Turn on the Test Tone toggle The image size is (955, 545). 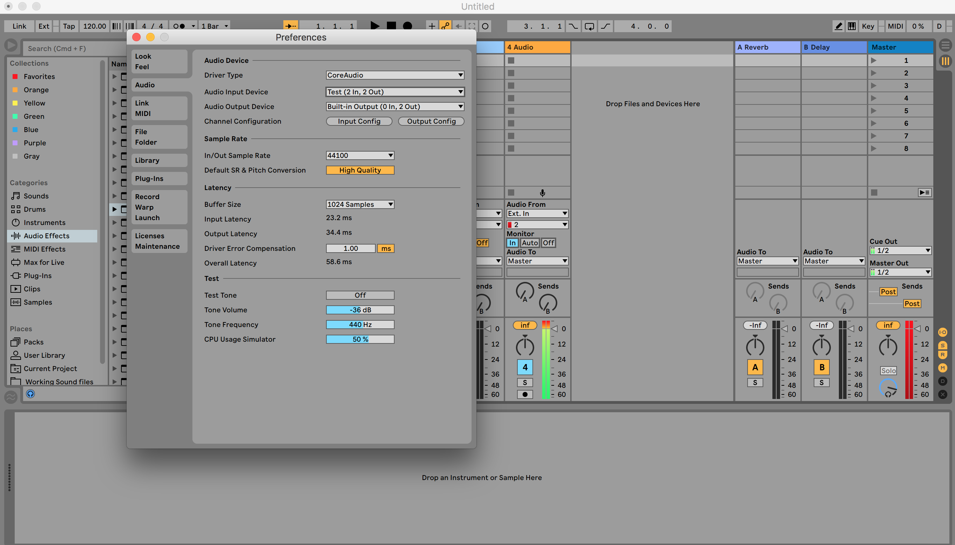[x=360, y=295]
